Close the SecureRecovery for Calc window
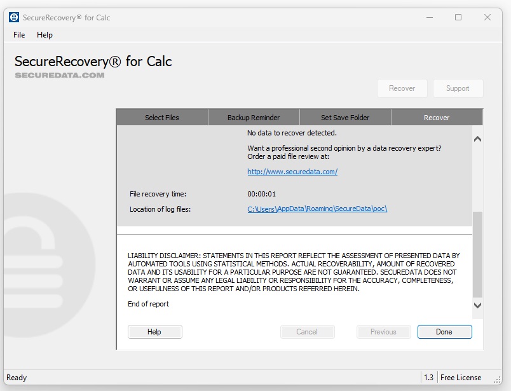511x391 pixels. [488, 17]
